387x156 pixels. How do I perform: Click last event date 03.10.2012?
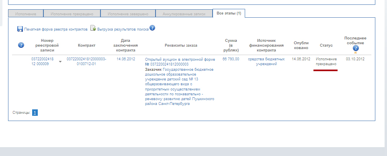point(355,59)
